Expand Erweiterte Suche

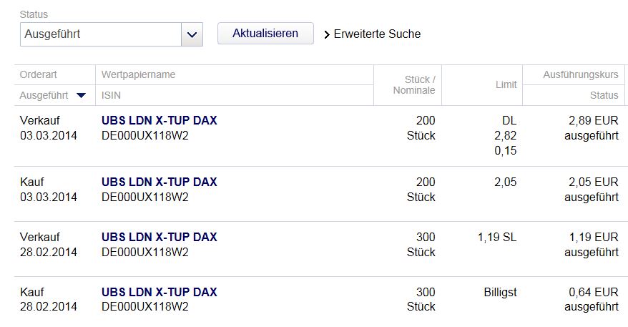coord(377,34)
